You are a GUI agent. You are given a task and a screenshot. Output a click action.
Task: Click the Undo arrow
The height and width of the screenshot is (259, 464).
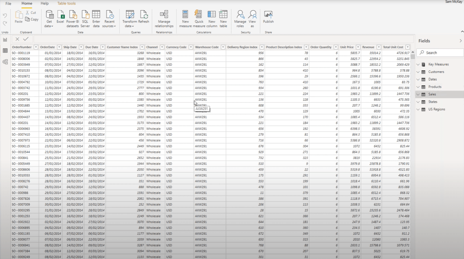5,16
